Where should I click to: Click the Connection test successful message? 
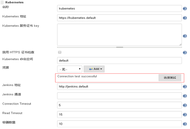pyautogui.click(x=77, y=76)
